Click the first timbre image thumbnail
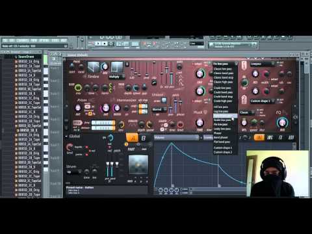The height and width of the screenshot is (234, 312). (x=94, y=67)
